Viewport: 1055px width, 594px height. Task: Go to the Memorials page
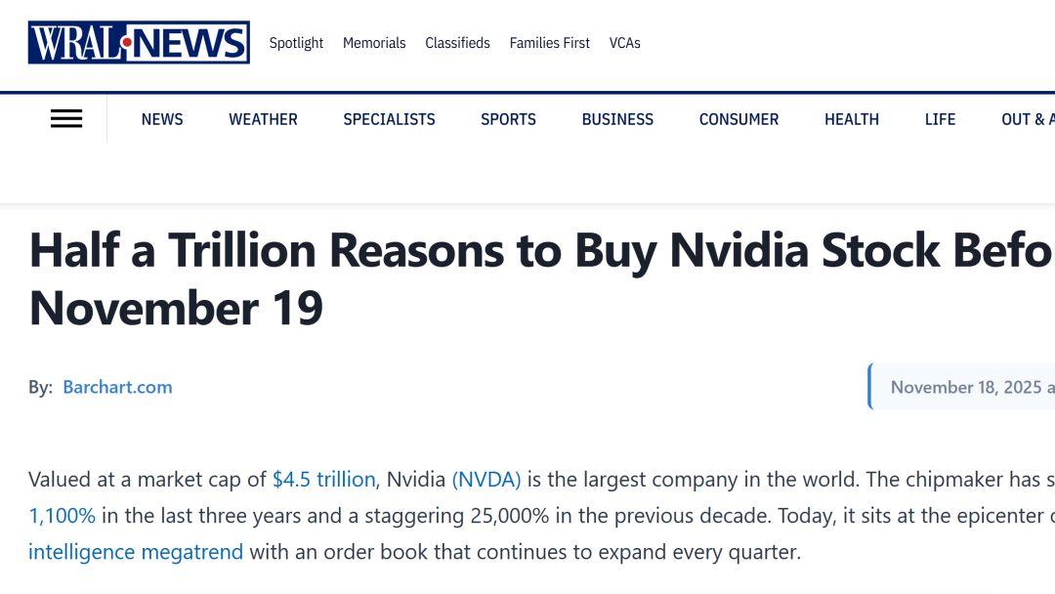374,43
